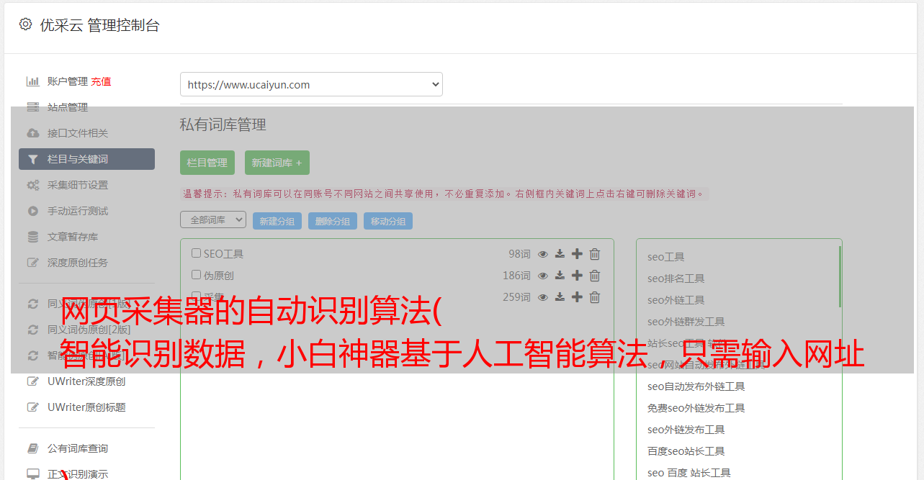
Task: Click trash icon in SEO工具 row
Action: [x=595, y=254]
